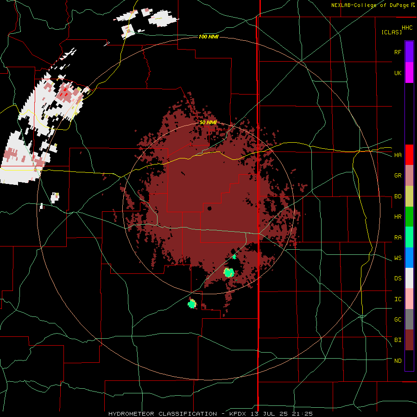Click the bright green RA rain swatch
Viewport: 417px width, 417px height.
[x=409, y=237]
